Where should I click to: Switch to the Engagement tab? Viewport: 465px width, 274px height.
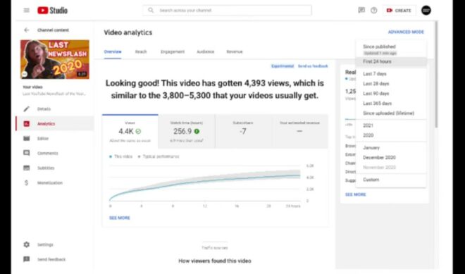tap(173, 51)
